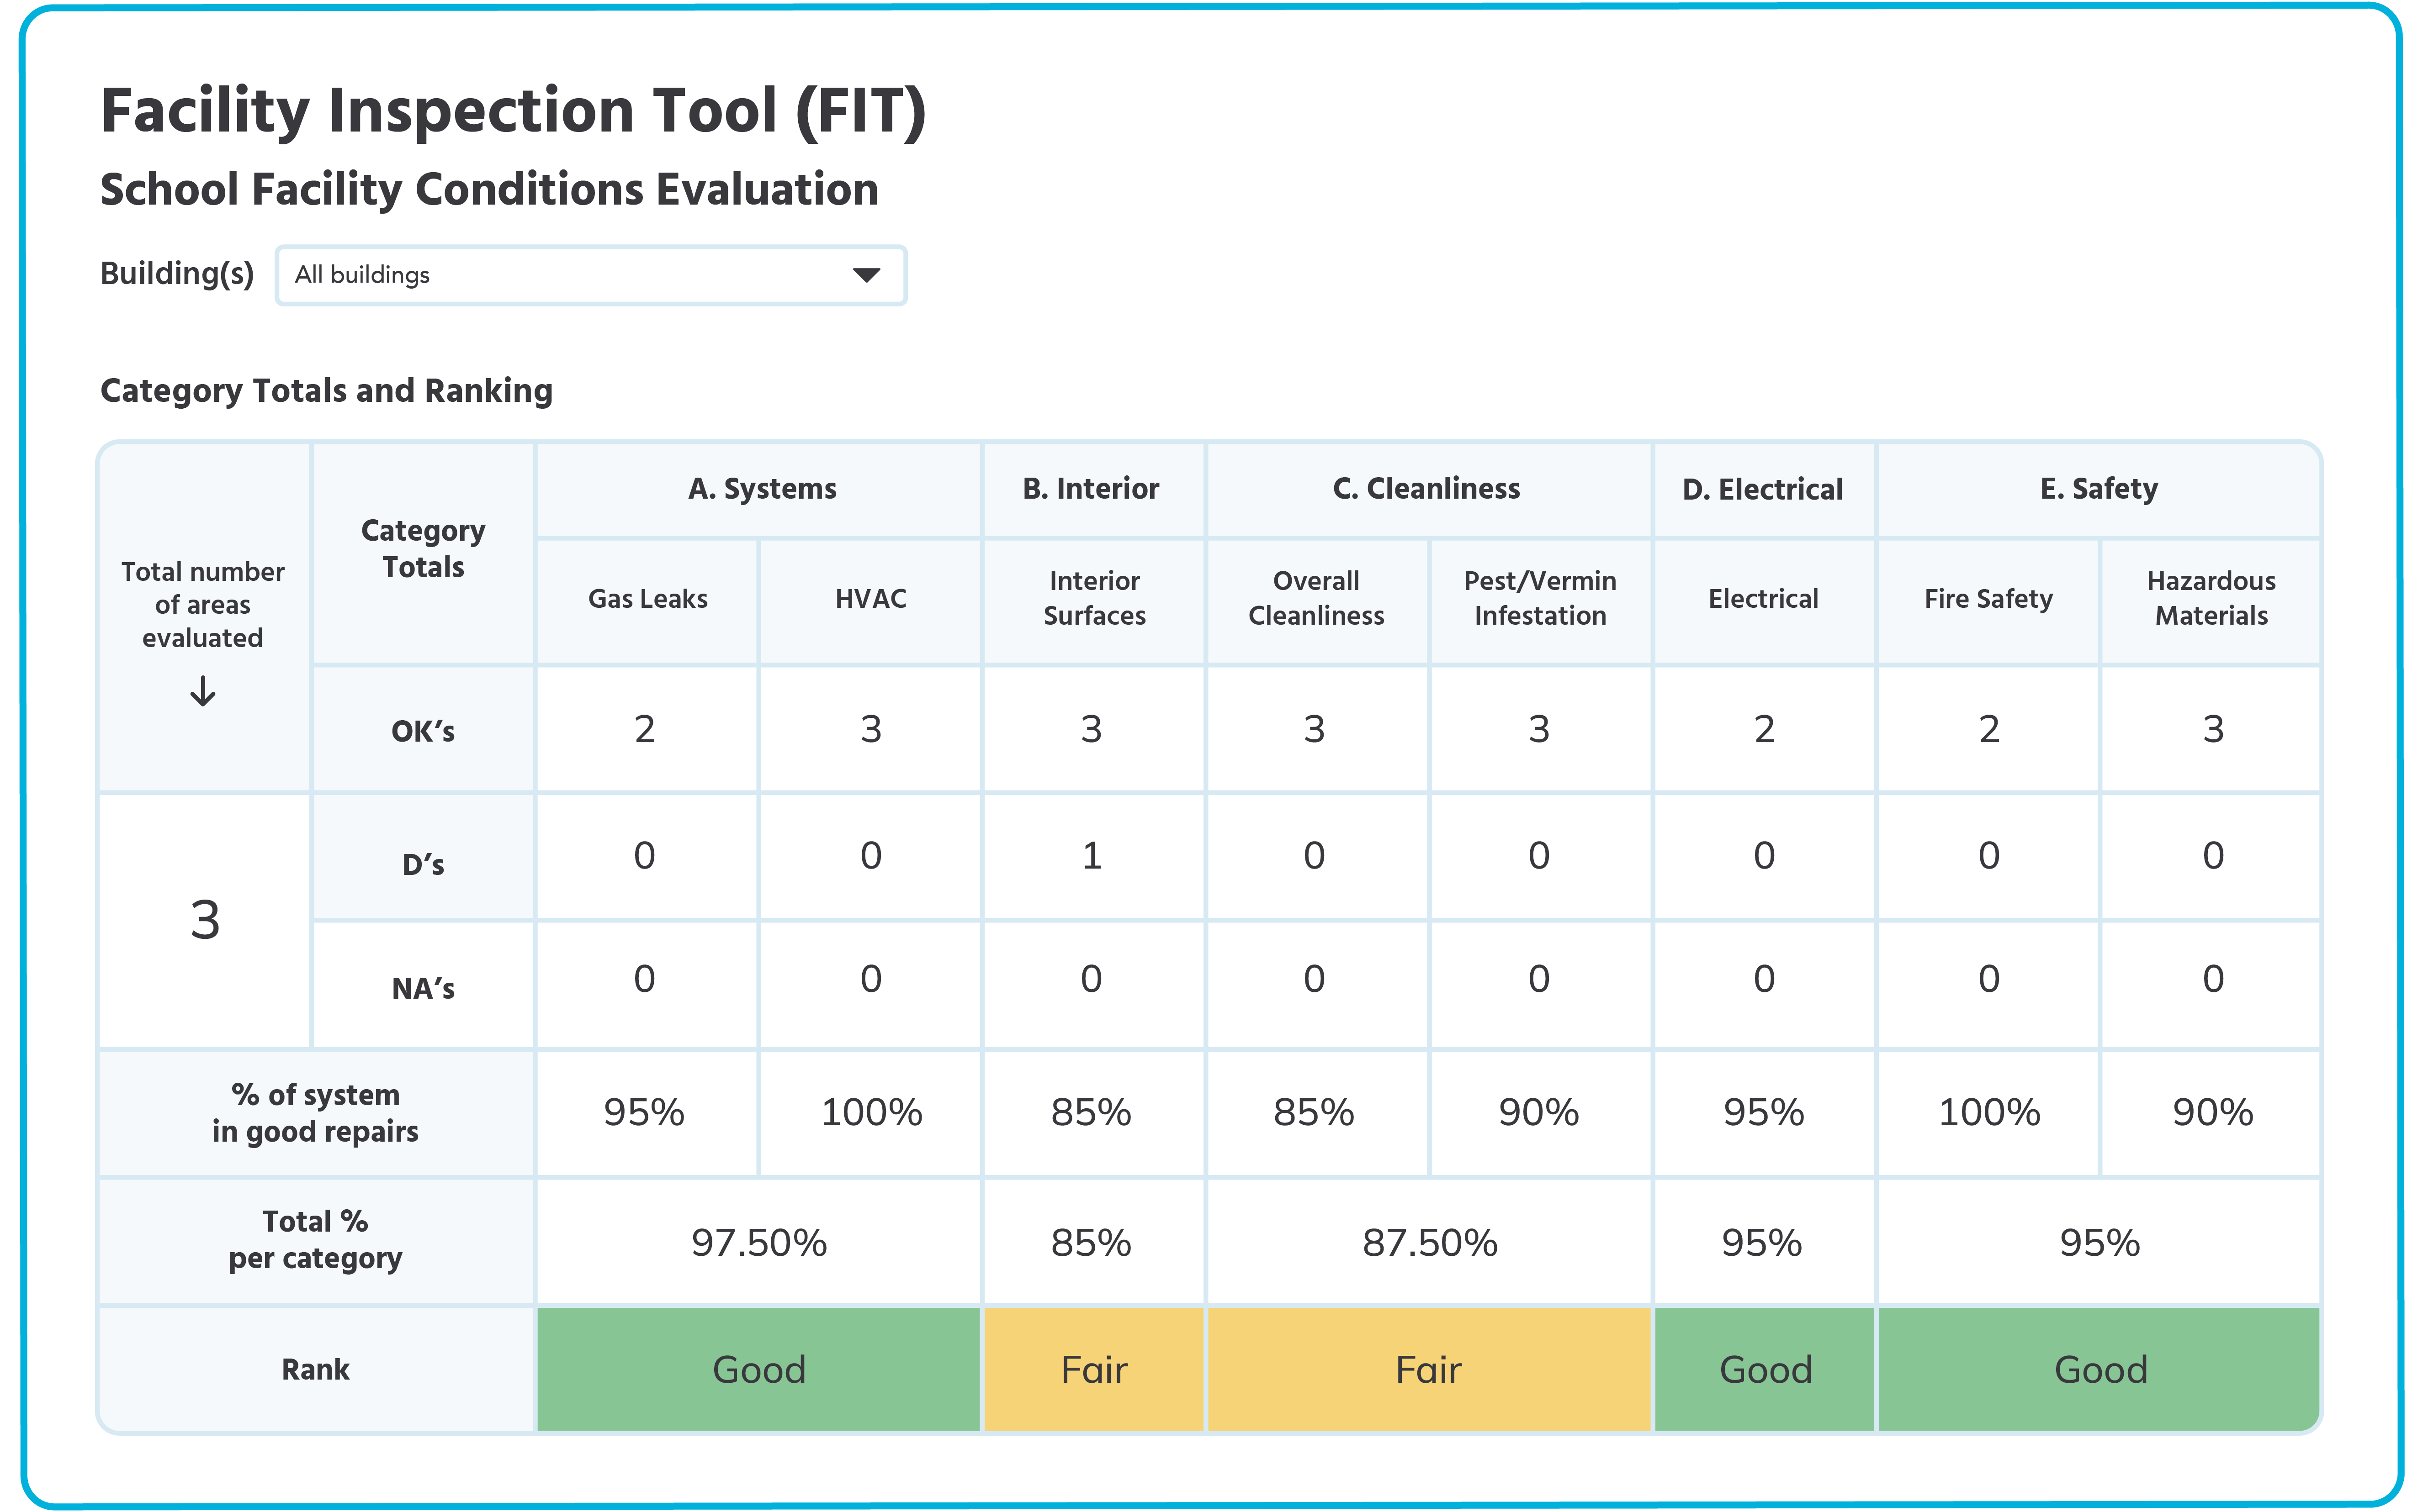Click the 97.50% Systems total cell
The image size is (2423, 1512).
(758, 1243)
